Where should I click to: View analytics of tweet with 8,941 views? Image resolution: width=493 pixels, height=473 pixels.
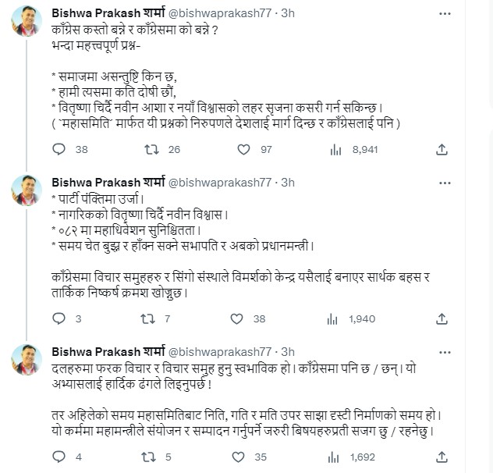(336, 149)
